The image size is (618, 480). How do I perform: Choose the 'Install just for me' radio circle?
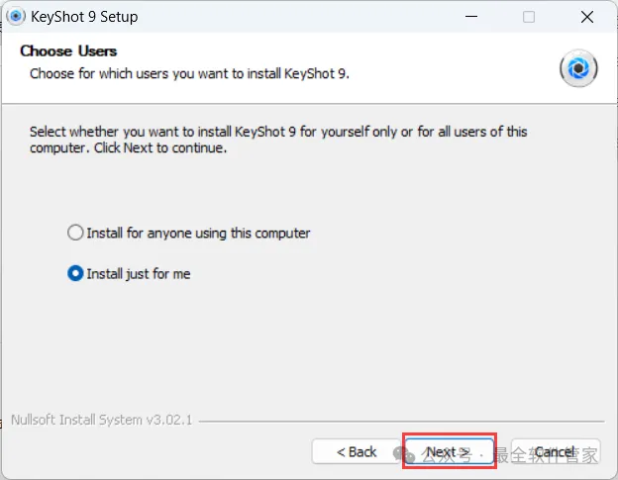(75, 273)
